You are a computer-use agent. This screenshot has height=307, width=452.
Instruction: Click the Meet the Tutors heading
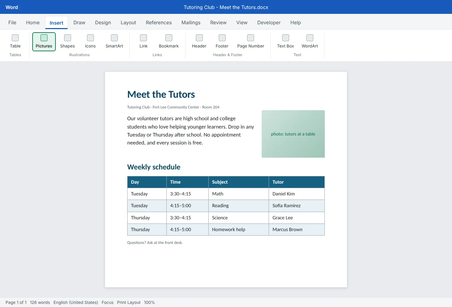(x=161, y=94)
